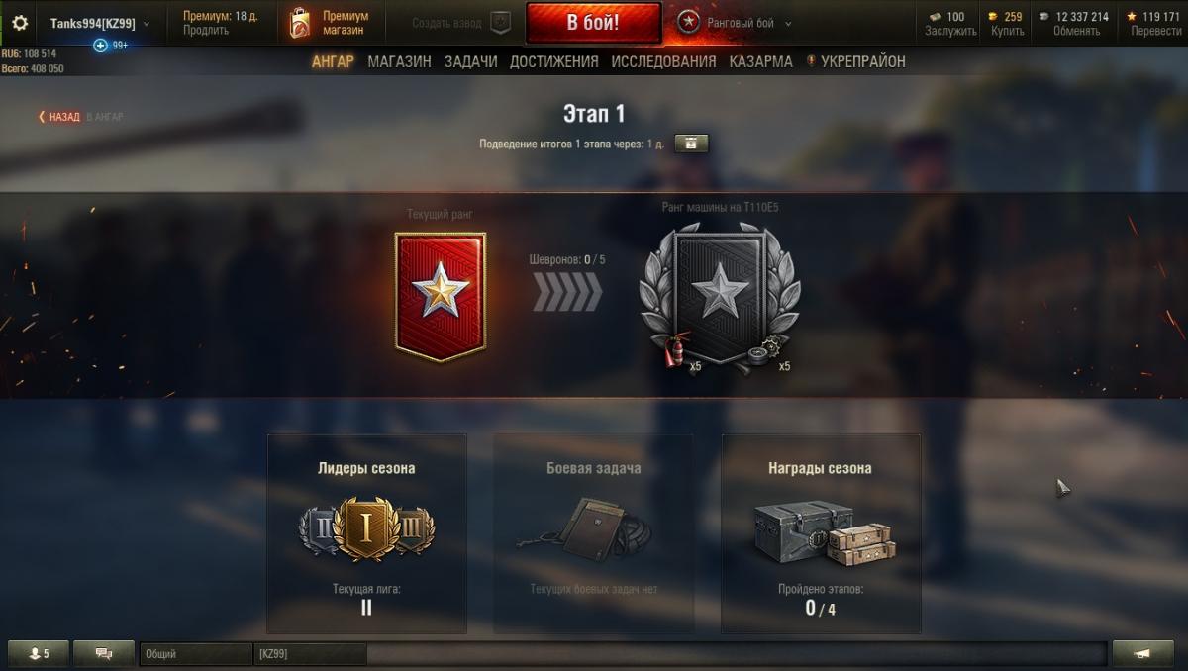Click the platoon shield icon beside Создать взвод
Image resolution: width=1188 pixels, height=671 pixels.
point(501,23)
